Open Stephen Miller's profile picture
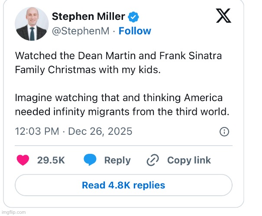The width and height of the screenshot is (262, 216). 31,25
